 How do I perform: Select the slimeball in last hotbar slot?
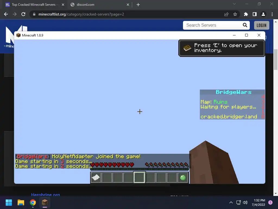coord(183,177)
